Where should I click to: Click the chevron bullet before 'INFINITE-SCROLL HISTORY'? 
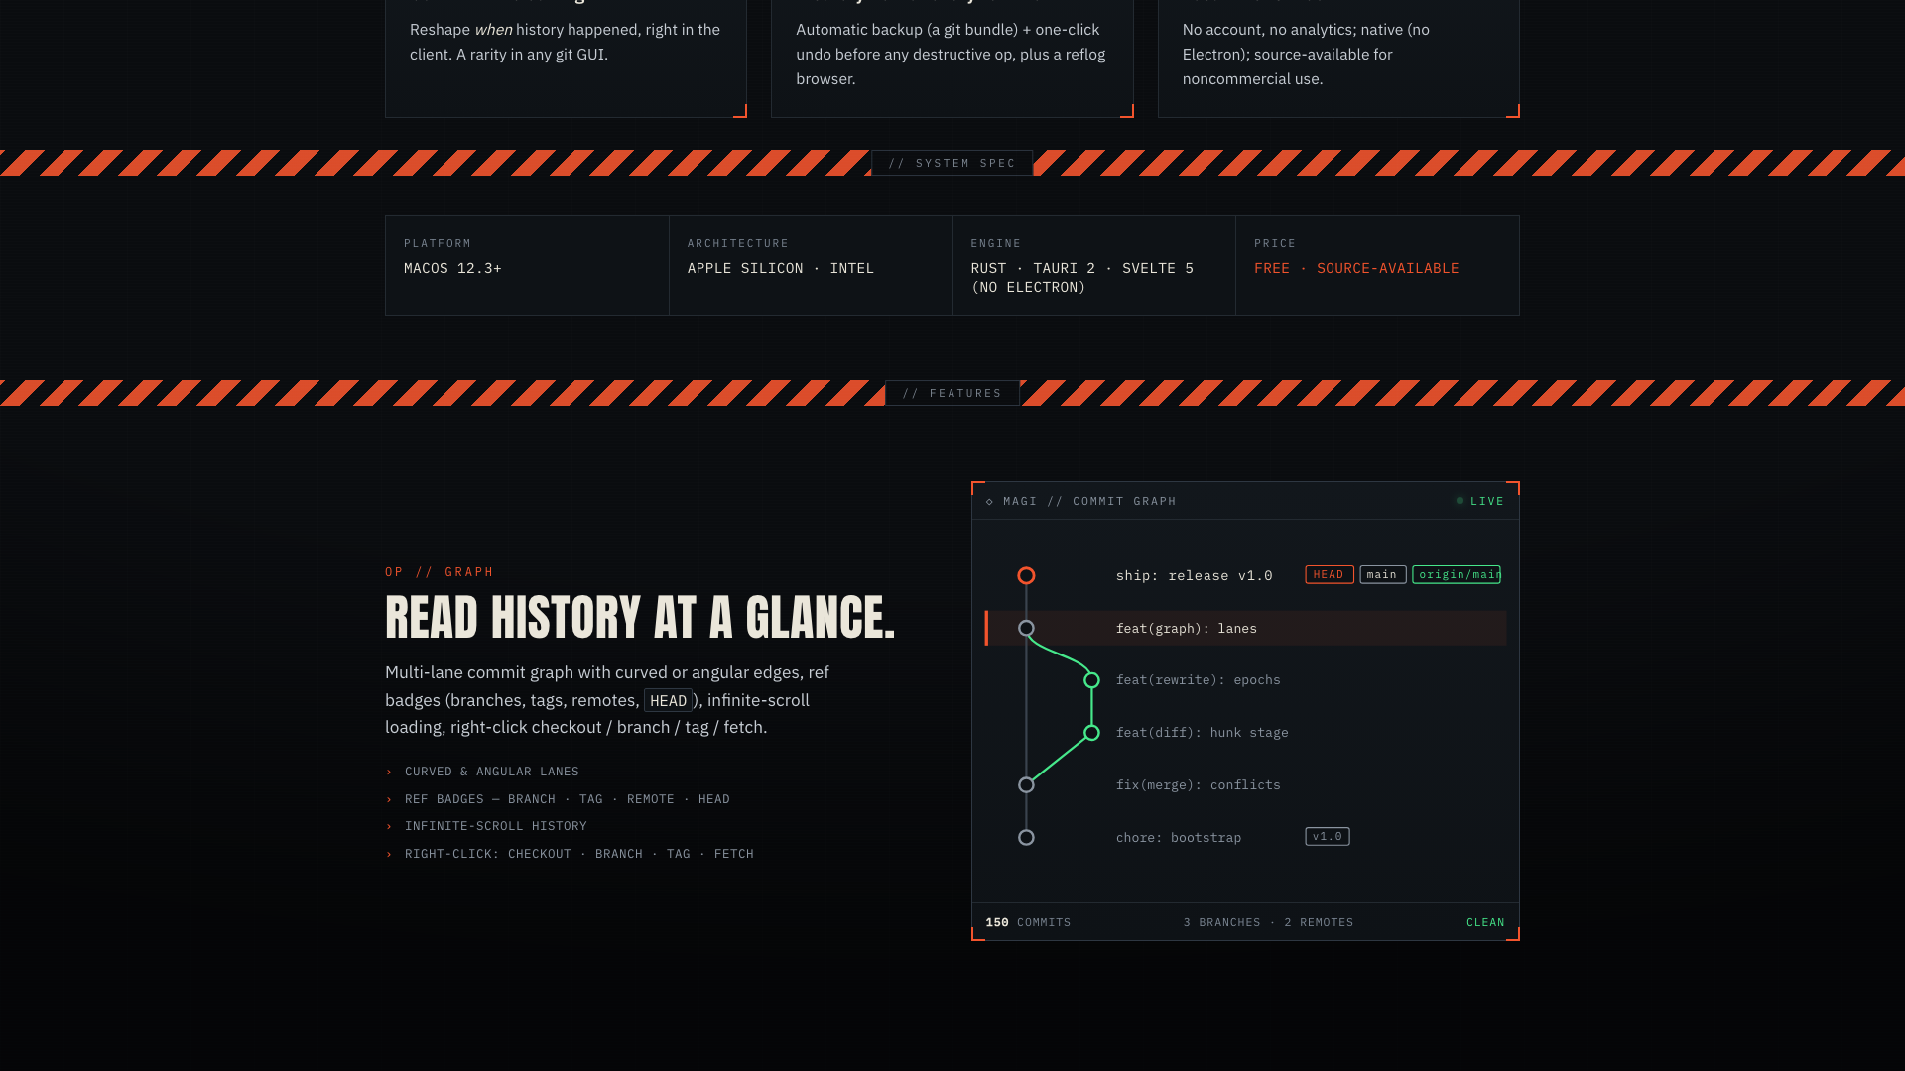tap(389, 827)
